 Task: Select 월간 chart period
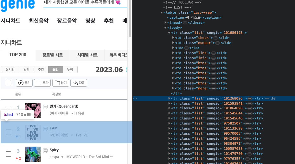click(55, 70)
